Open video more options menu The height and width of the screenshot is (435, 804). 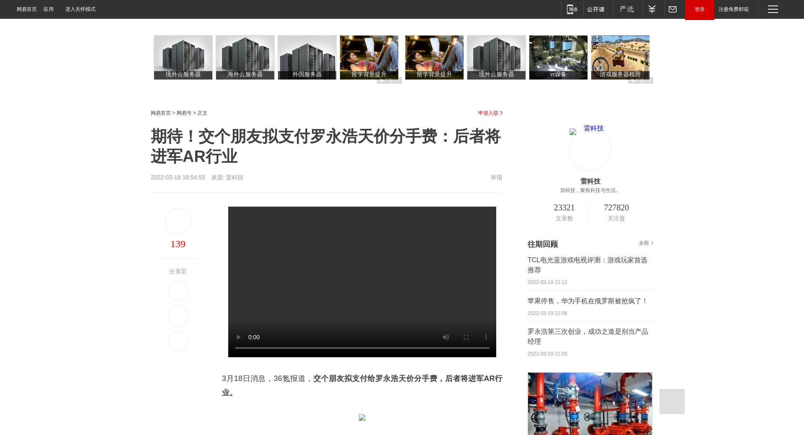coord(486,337)
